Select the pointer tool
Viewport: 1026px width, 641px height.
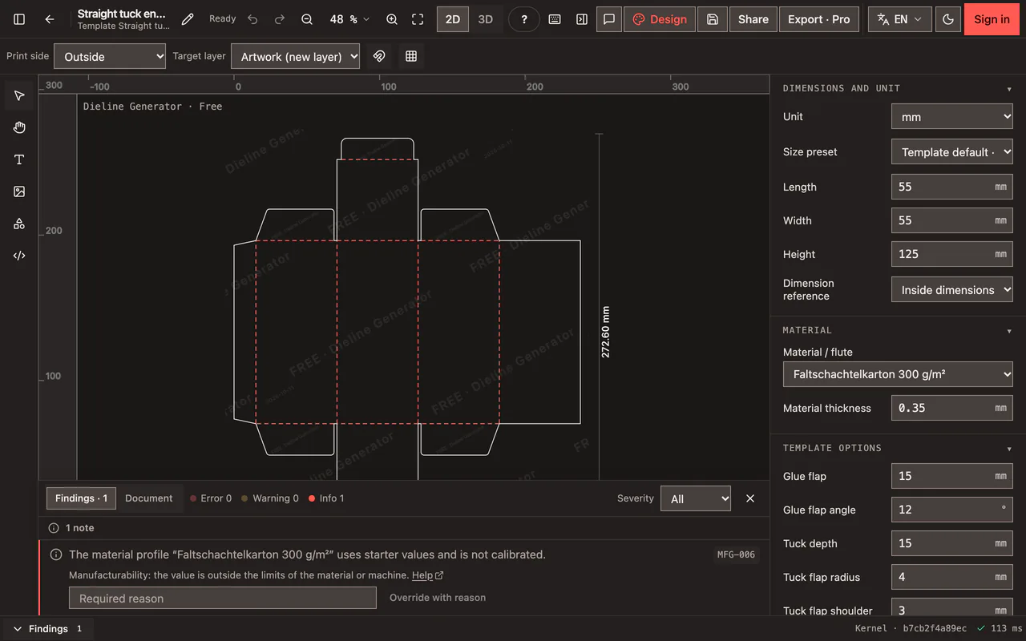(x=19, y=95)
